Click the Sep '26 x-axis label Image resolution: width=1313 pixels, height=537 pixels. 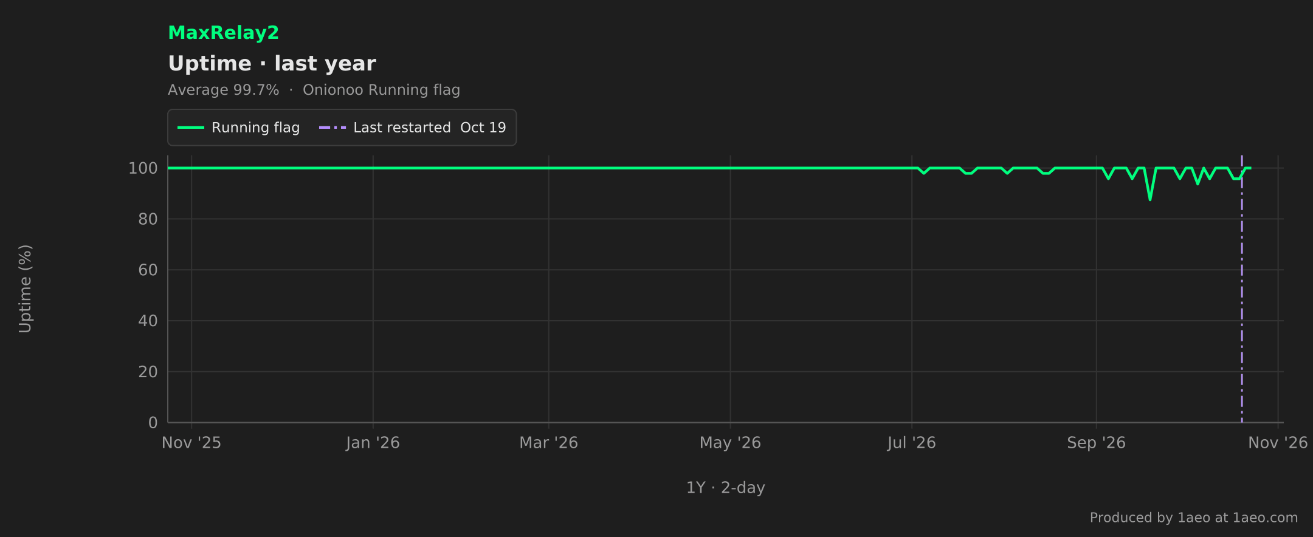(x=1096, y=443)
